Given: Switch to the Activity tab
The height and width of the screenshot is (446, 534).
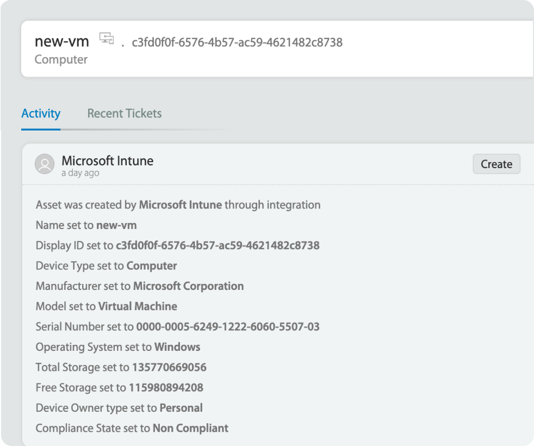Looking at the screenshot, I should point(41,114).
